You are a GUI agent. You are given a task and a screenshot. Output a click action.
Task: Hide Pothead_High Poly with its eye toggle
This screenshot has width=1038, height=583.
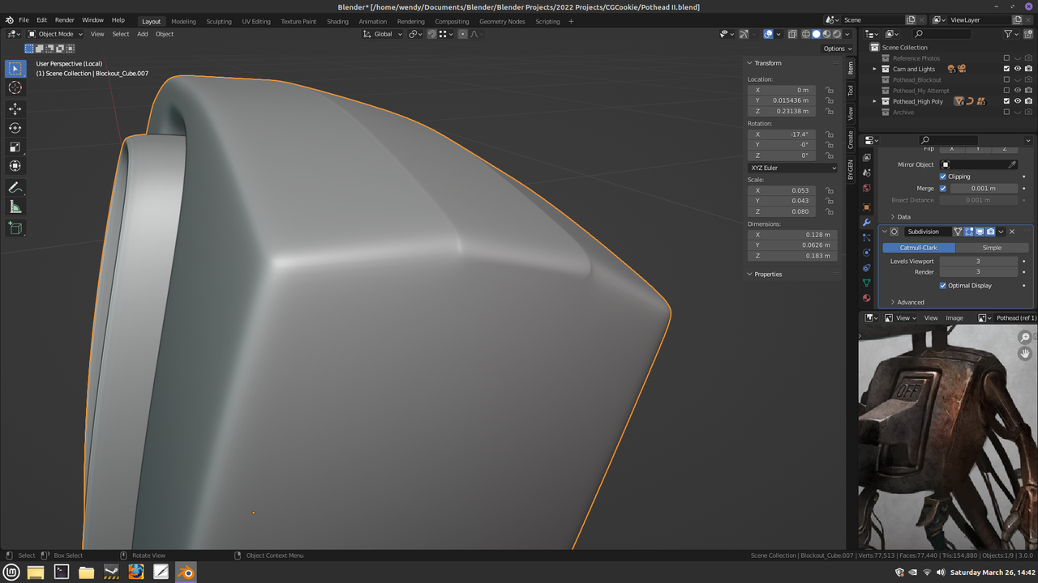click(1018, 100)
